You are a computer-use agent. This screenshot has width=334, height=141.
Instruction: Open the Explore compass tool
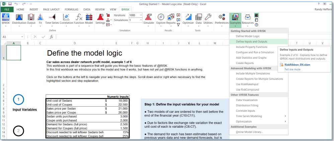coord(161,19)
